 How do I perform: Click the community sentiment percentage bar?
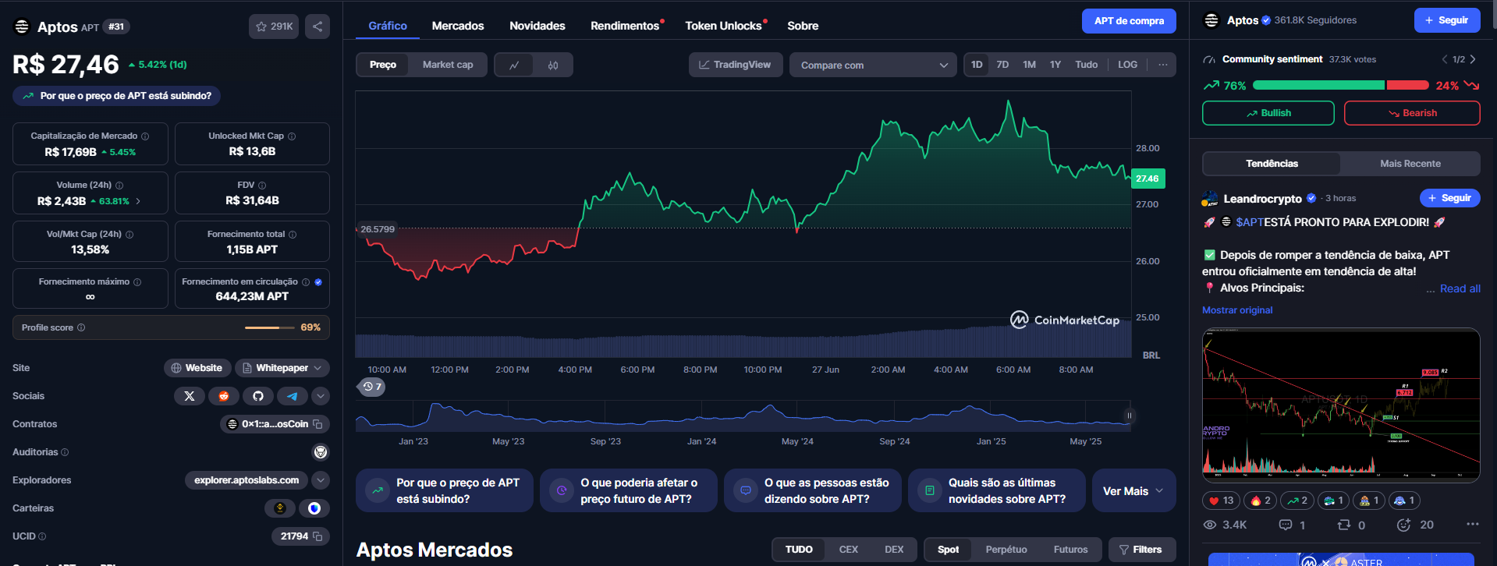1340,86
